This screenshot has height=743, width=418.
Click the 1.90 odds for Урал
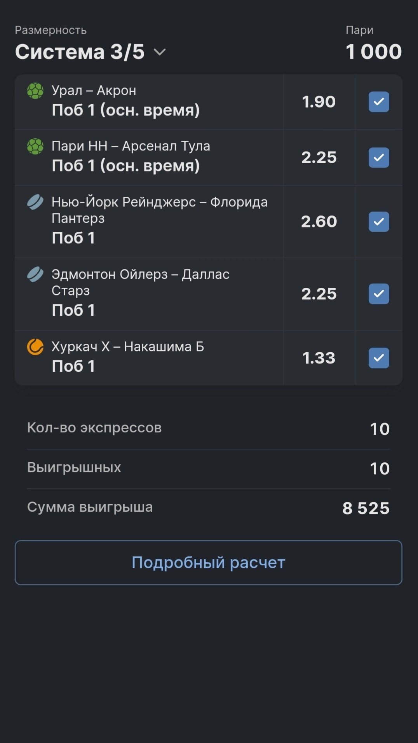click(x=319, y=102)
